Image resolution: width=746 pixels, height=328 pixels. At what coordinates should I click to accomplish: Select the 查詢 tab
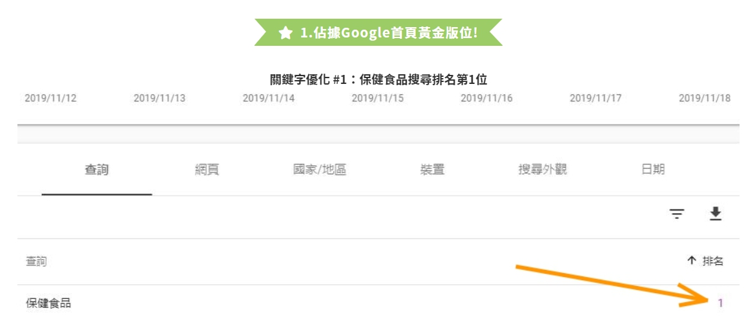(x=97, y=170)
